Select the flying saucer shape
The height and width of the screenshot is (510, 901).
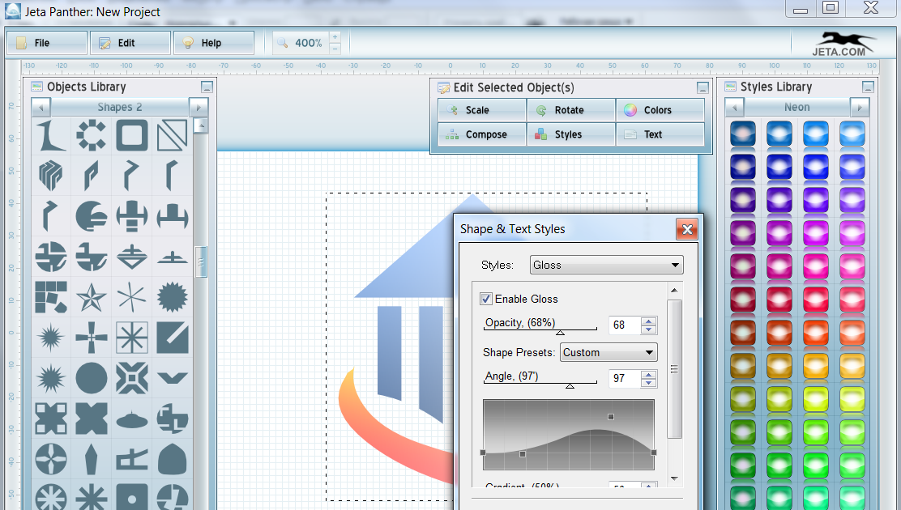point(131,419)
